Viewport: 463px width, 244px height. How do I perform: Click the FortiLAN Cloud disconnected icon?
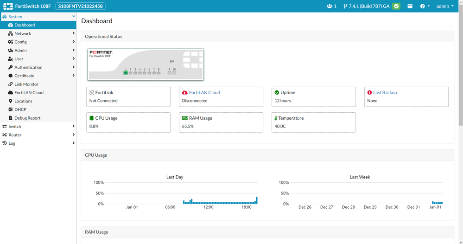(x=185, y=93)
